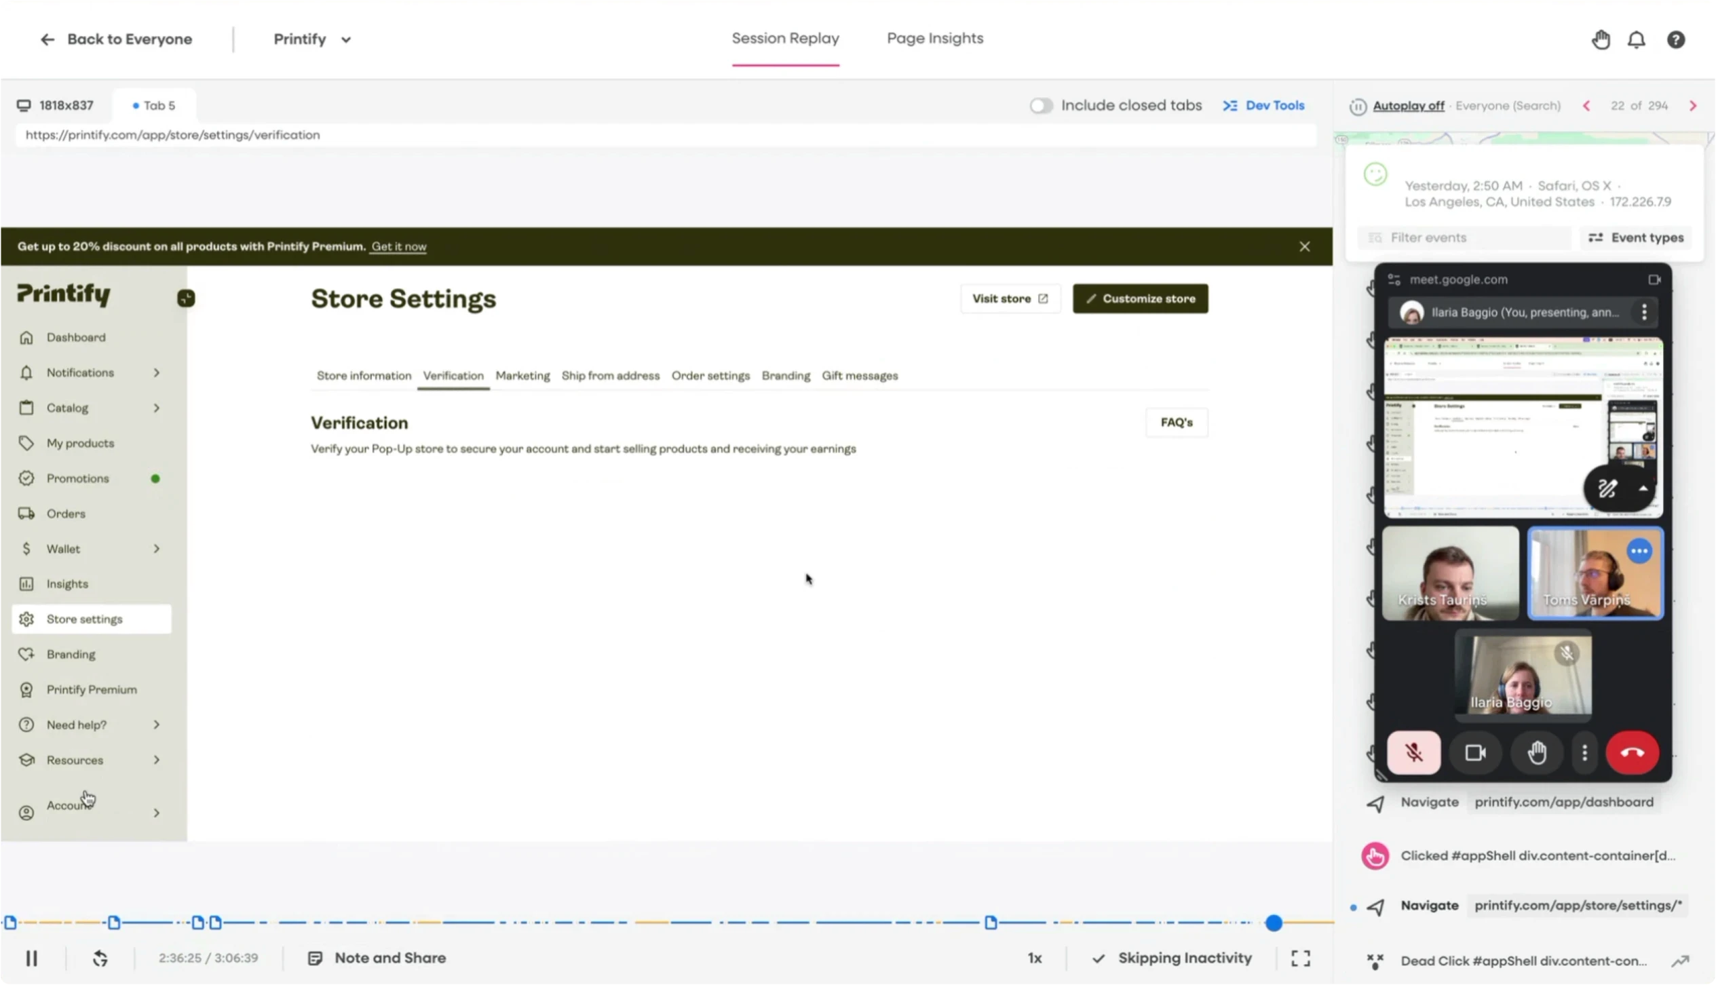1716x985 pixels.
Task: Toggle microphone mute in Google Meet overlay
Action: pos(1413,753)
